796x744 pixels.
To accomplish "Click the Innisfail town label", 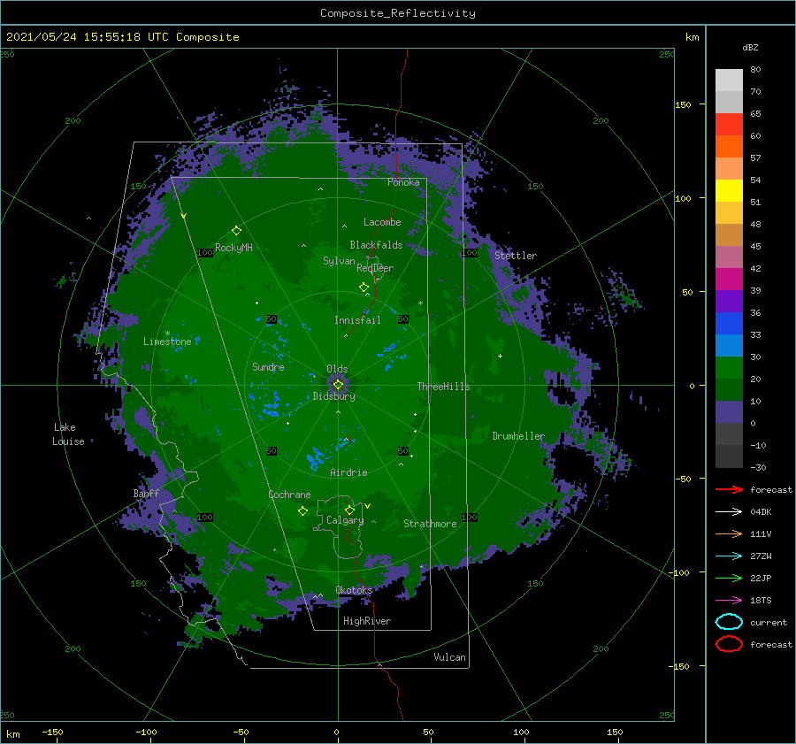I will (357, 320).
